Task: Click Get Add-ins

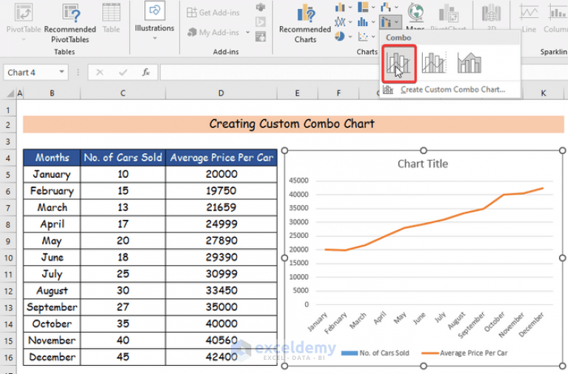Action: [x=213, y=13]
